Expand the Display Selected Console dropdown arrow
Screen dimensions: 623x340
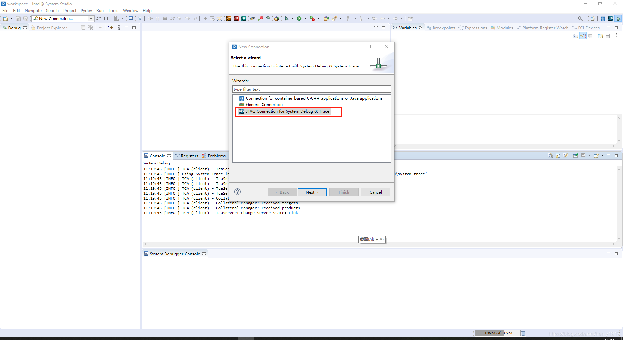pyautogui.click(x=589, y=155)
